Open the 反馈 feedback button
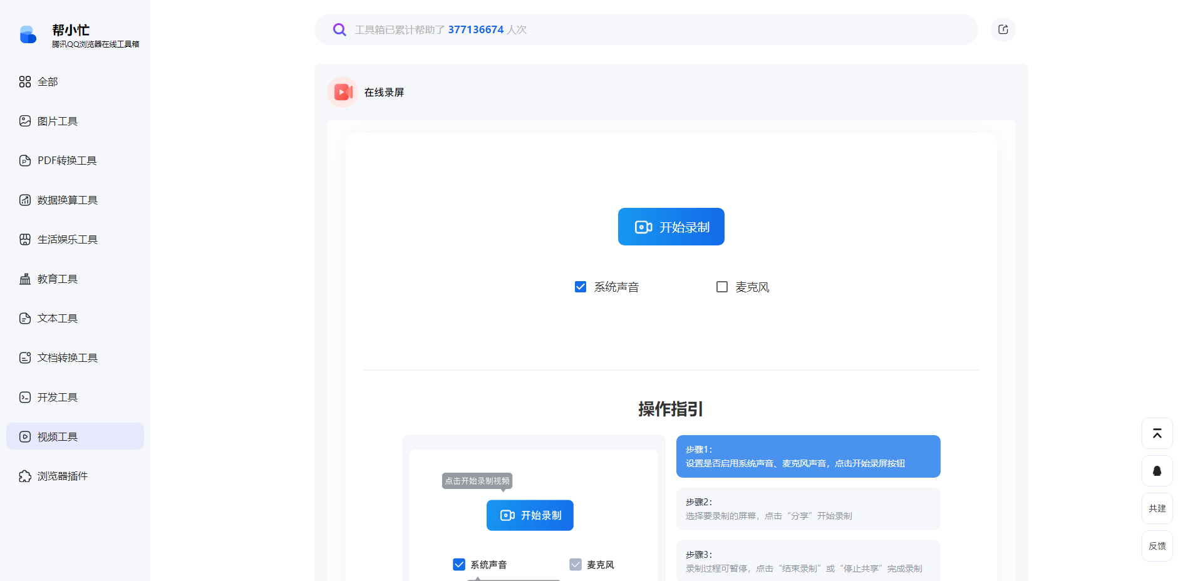The image size is (1183, 581). 1157,546
